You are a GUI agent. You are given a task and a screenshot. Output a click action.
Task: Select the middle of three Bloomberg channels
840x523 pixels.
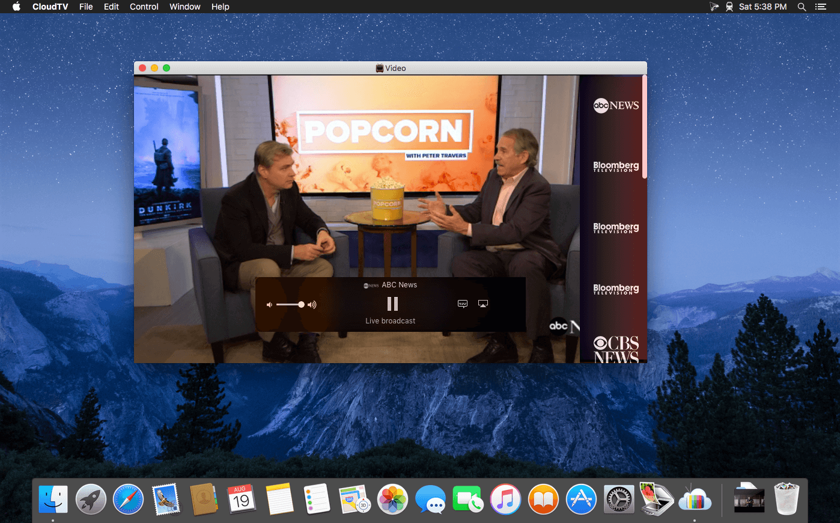[x=616, y=228]
